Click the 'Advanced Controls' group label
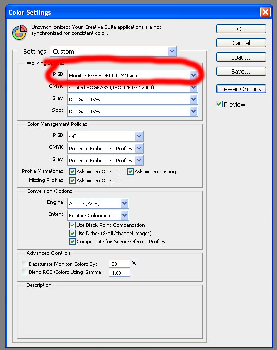Screen dimensions: 277x350 [x=48, y=253]
